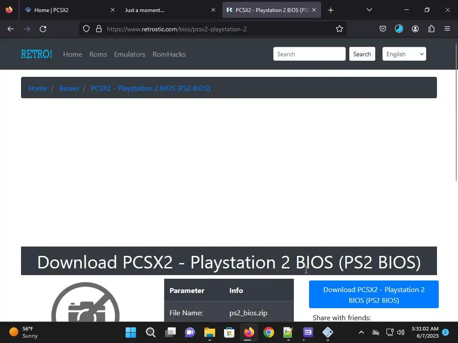The width and height of the screenshot is (458, 343).
Task: Reload the current page
Action: tap(43, 29)
